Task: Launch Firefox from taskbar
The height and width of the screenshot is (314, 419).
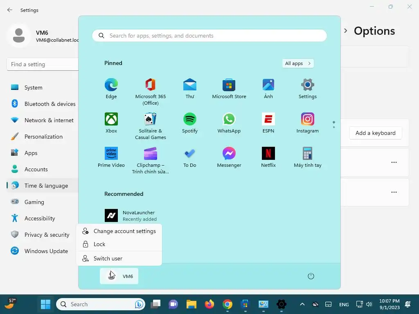Action: tap(209, 304)
